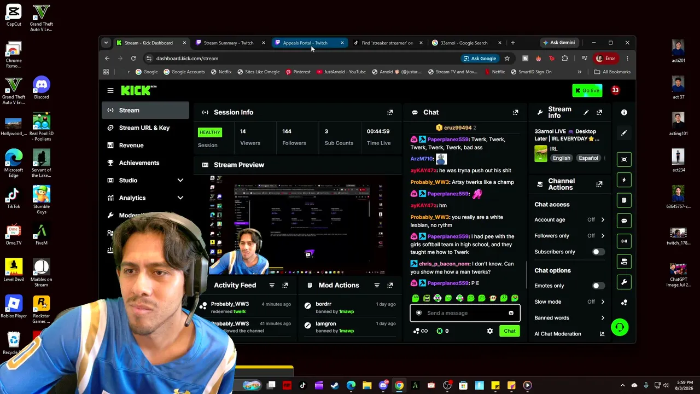Click the address bar URL
This screenshot has height=394, width=700.
[187, 59]
